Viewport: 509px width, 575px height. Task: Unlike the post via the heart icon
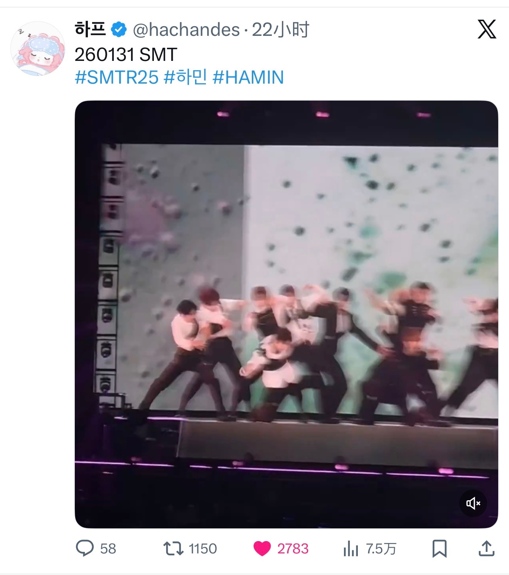coord(262,548)
